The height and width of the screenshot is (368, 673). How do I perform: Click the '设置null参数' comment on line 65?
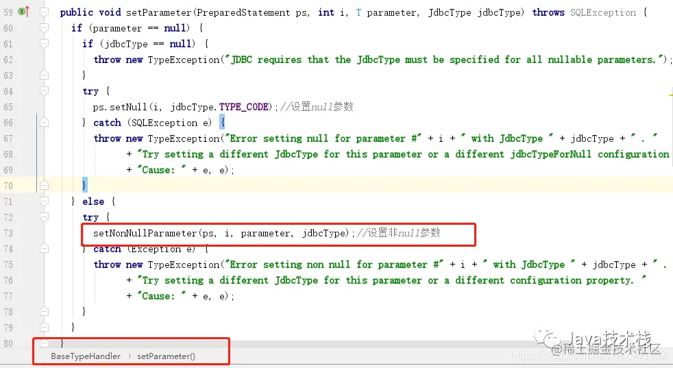click(x=317, y=106)
